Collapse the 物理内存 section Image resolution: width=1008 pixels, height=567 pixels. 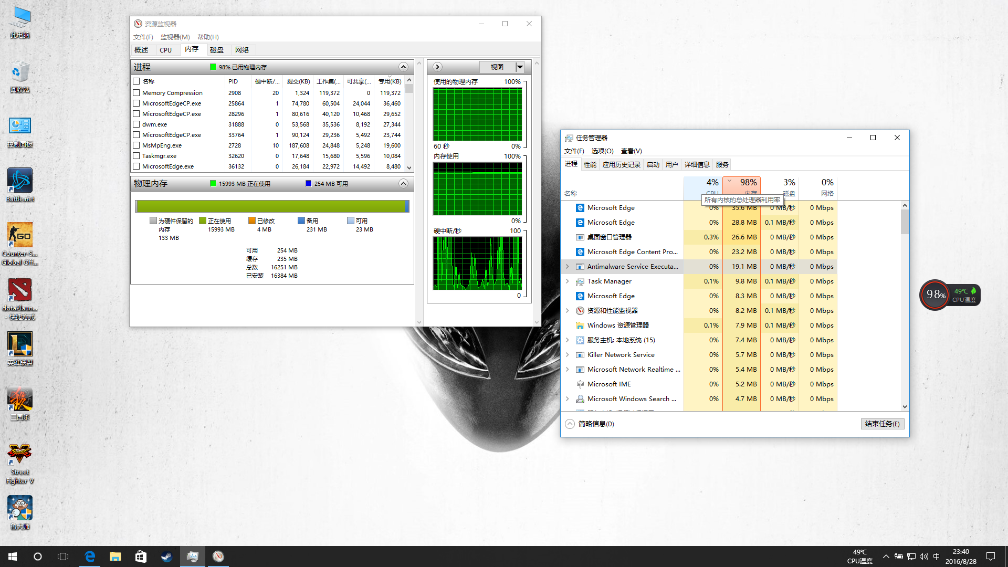click(x=403, y=183)
